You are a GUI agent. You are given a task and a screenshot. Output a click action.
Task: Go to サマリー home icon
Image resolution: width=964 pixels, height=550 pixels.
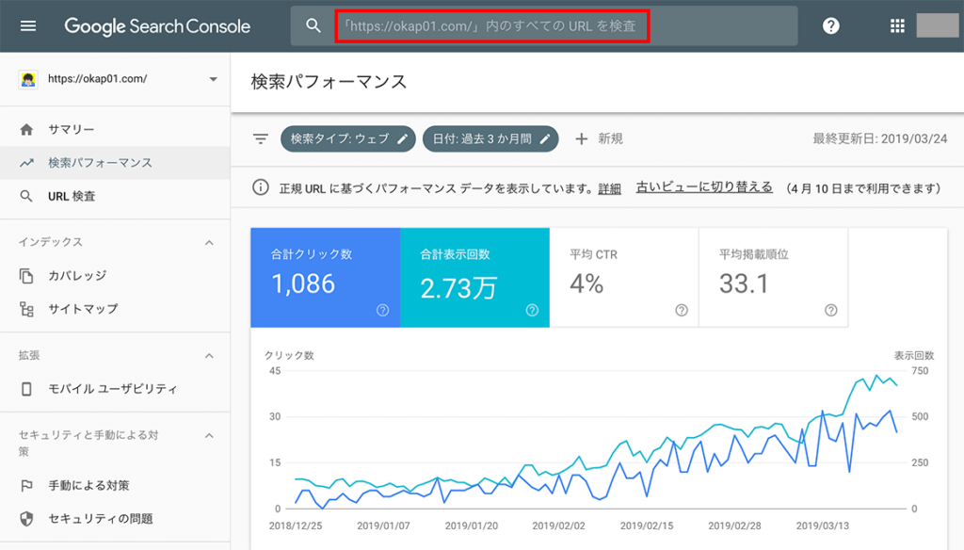pyautogui.click(x=26, y=129)
